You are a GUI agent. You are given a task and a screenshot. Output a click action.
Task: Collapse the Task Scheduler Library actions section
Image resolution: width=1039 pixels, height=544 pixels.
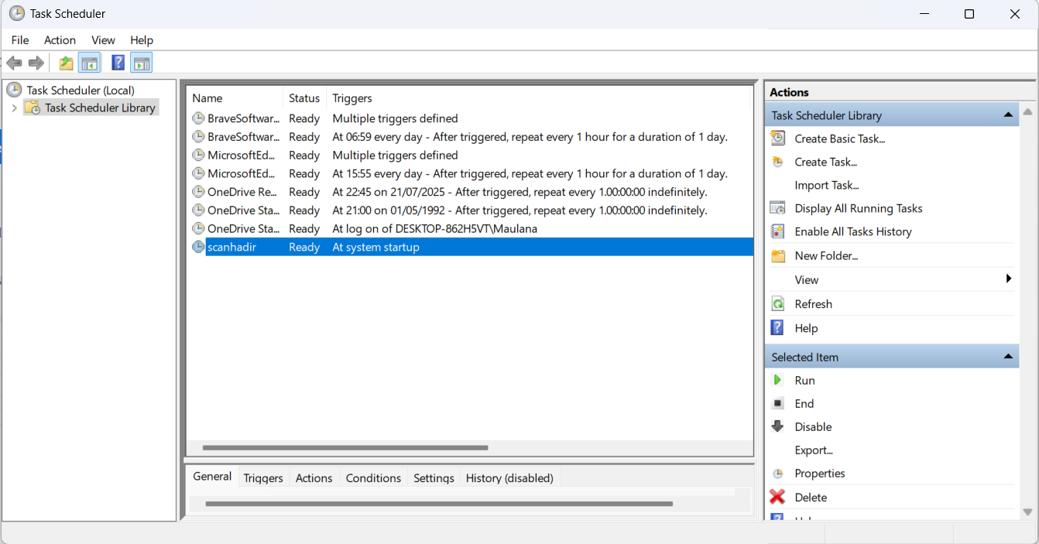pyautogui.click(x=1008, y=113)
